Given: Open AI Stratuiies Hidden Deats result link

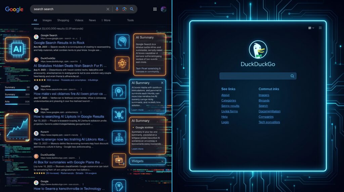Looking at the screenshot, I should 70,65.
